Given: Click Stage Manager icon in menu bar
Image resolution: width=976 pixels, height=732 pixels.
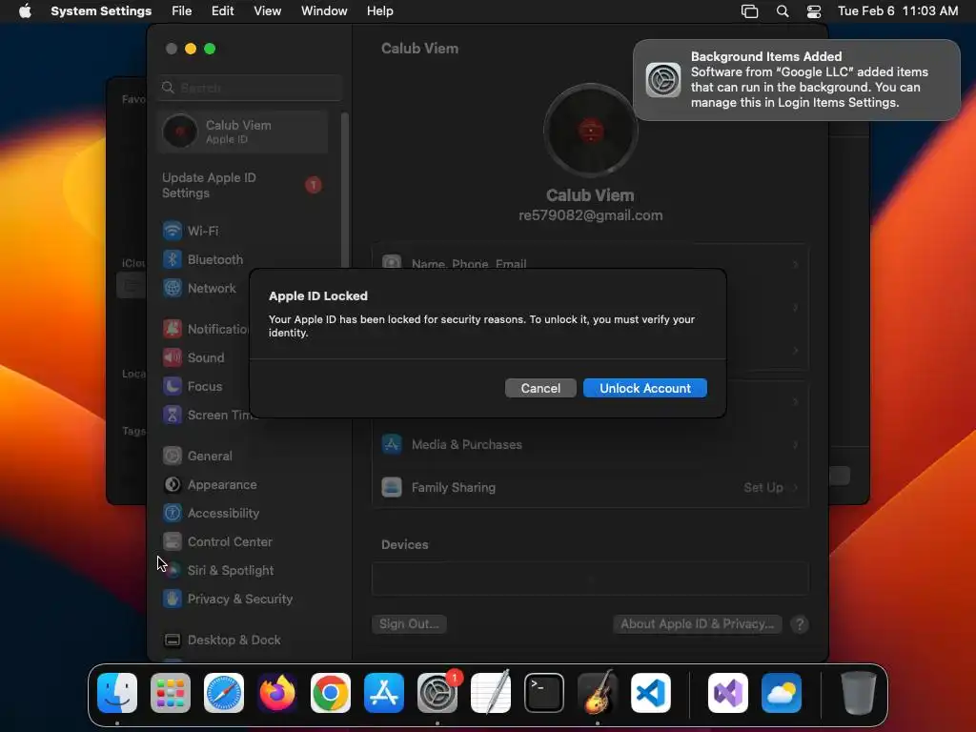Looking at the screenshot, I should click(x=749, y=11).
